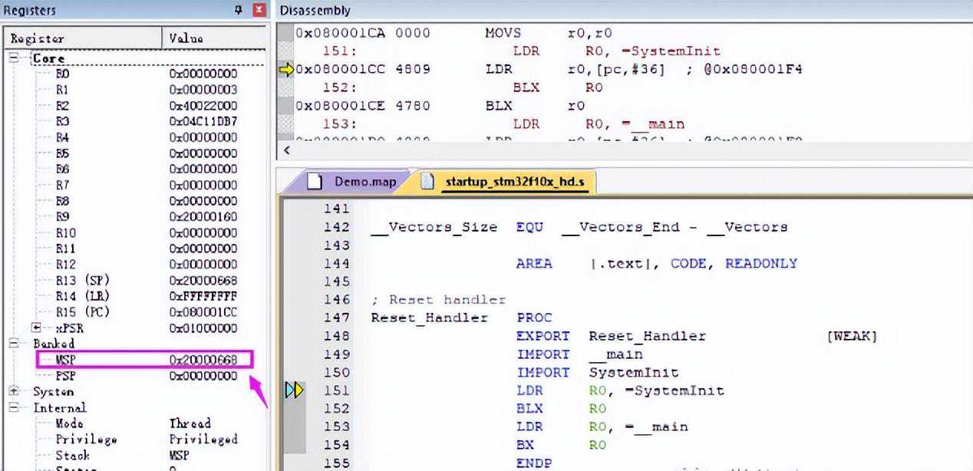Click the startup_stm32f10x_hd.s tab file icon

429,182
